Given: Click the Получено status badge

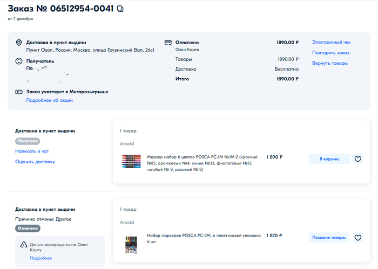Looking at the screenshot, I should (28, 141).
